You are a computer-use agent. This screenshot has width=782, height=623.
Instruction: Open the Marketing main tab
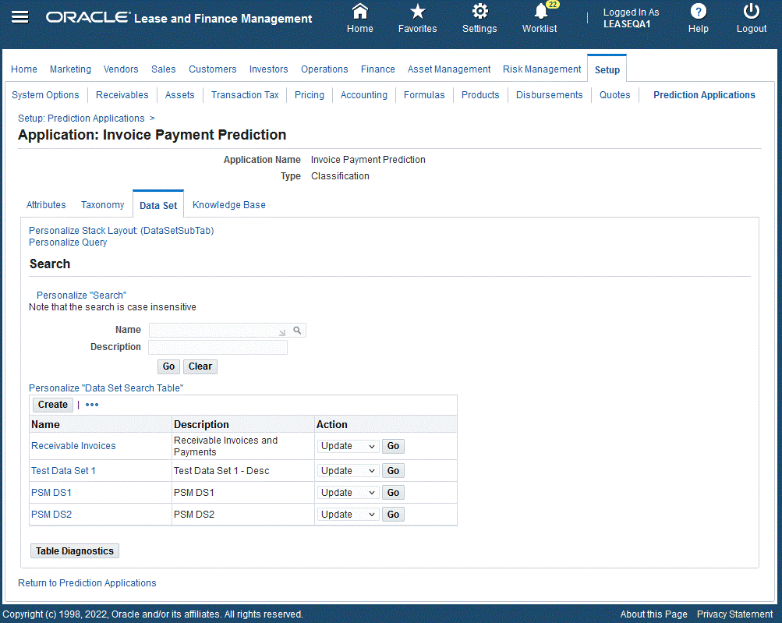(70, 69)
